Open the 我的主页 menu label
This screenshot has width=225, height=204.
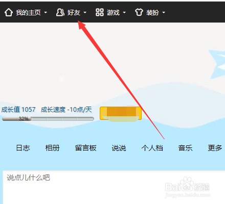pyautogui.click(x=28, y=12)
